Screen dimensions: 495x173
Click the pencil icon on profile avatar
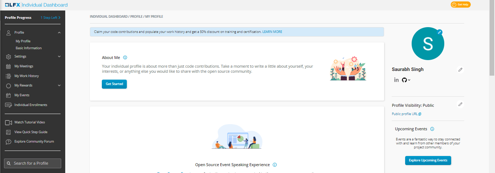tap(440, 32)
